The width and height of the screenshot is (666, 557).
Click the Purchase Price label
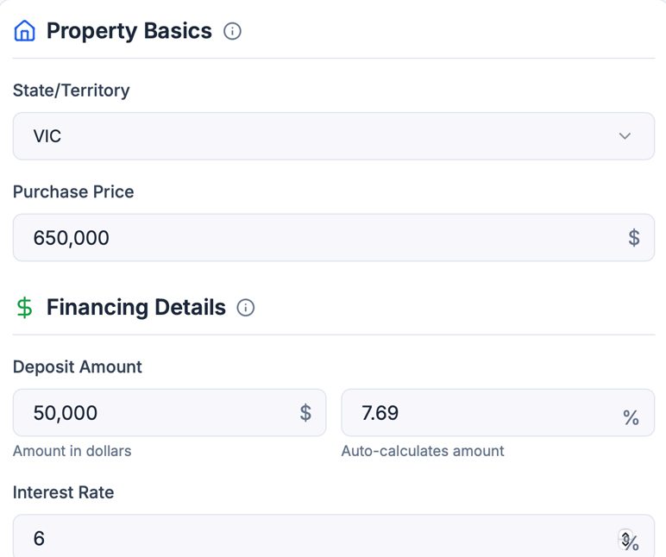73,191
